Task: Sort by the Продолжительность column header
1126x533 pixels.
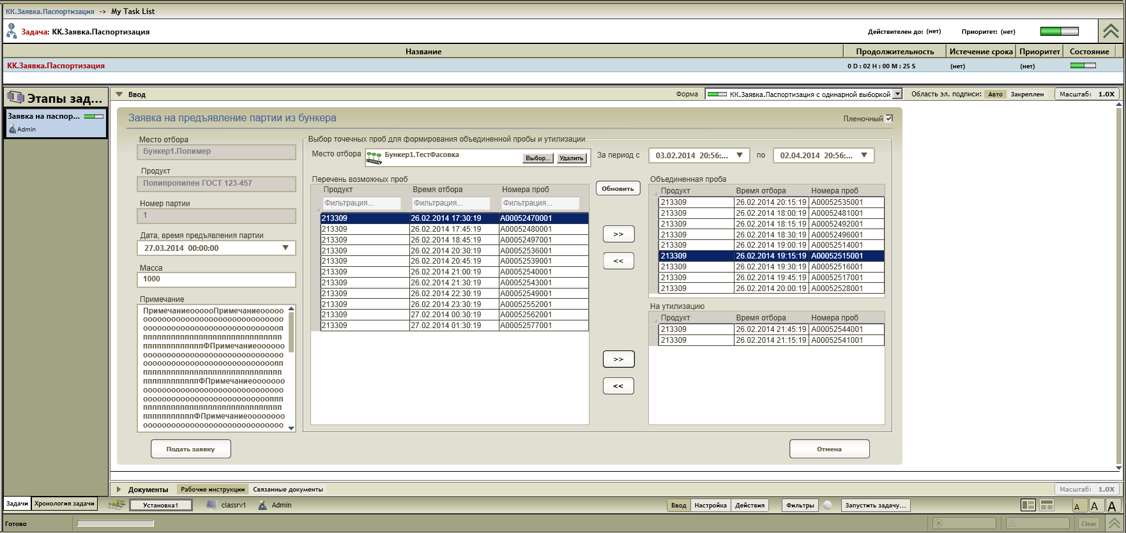Action: [x=895, y=52]
